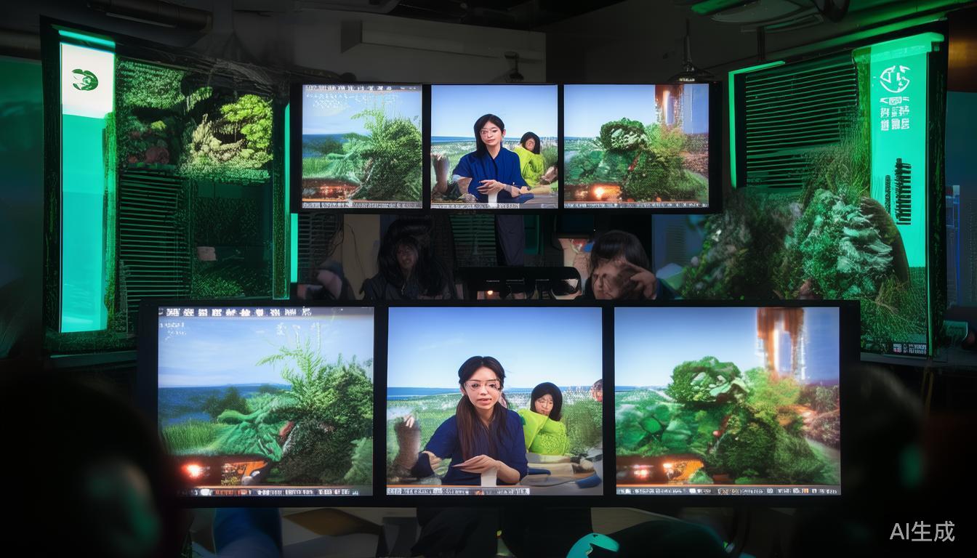The width and height of the screenshot is (977, 558).
Task: Select the lower-right green foliage video panel
Action: pyautogui.click(x=727, y=400)
